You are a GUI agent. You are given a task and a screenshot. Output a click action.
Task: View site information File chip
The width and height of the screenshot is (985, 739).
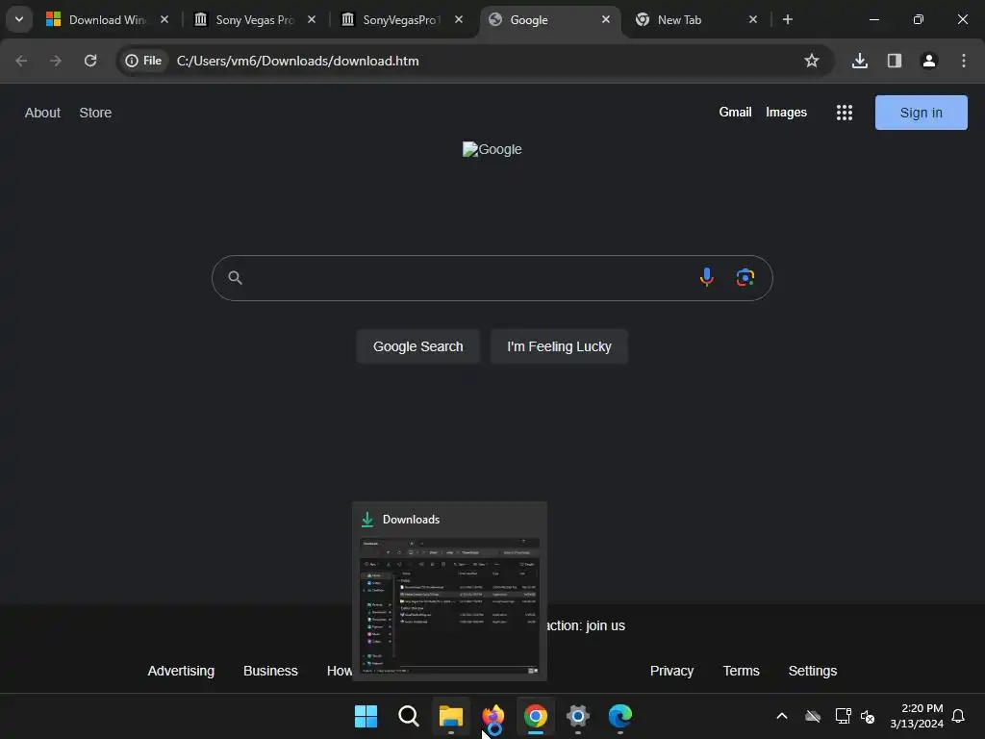(x=144, y=61)
